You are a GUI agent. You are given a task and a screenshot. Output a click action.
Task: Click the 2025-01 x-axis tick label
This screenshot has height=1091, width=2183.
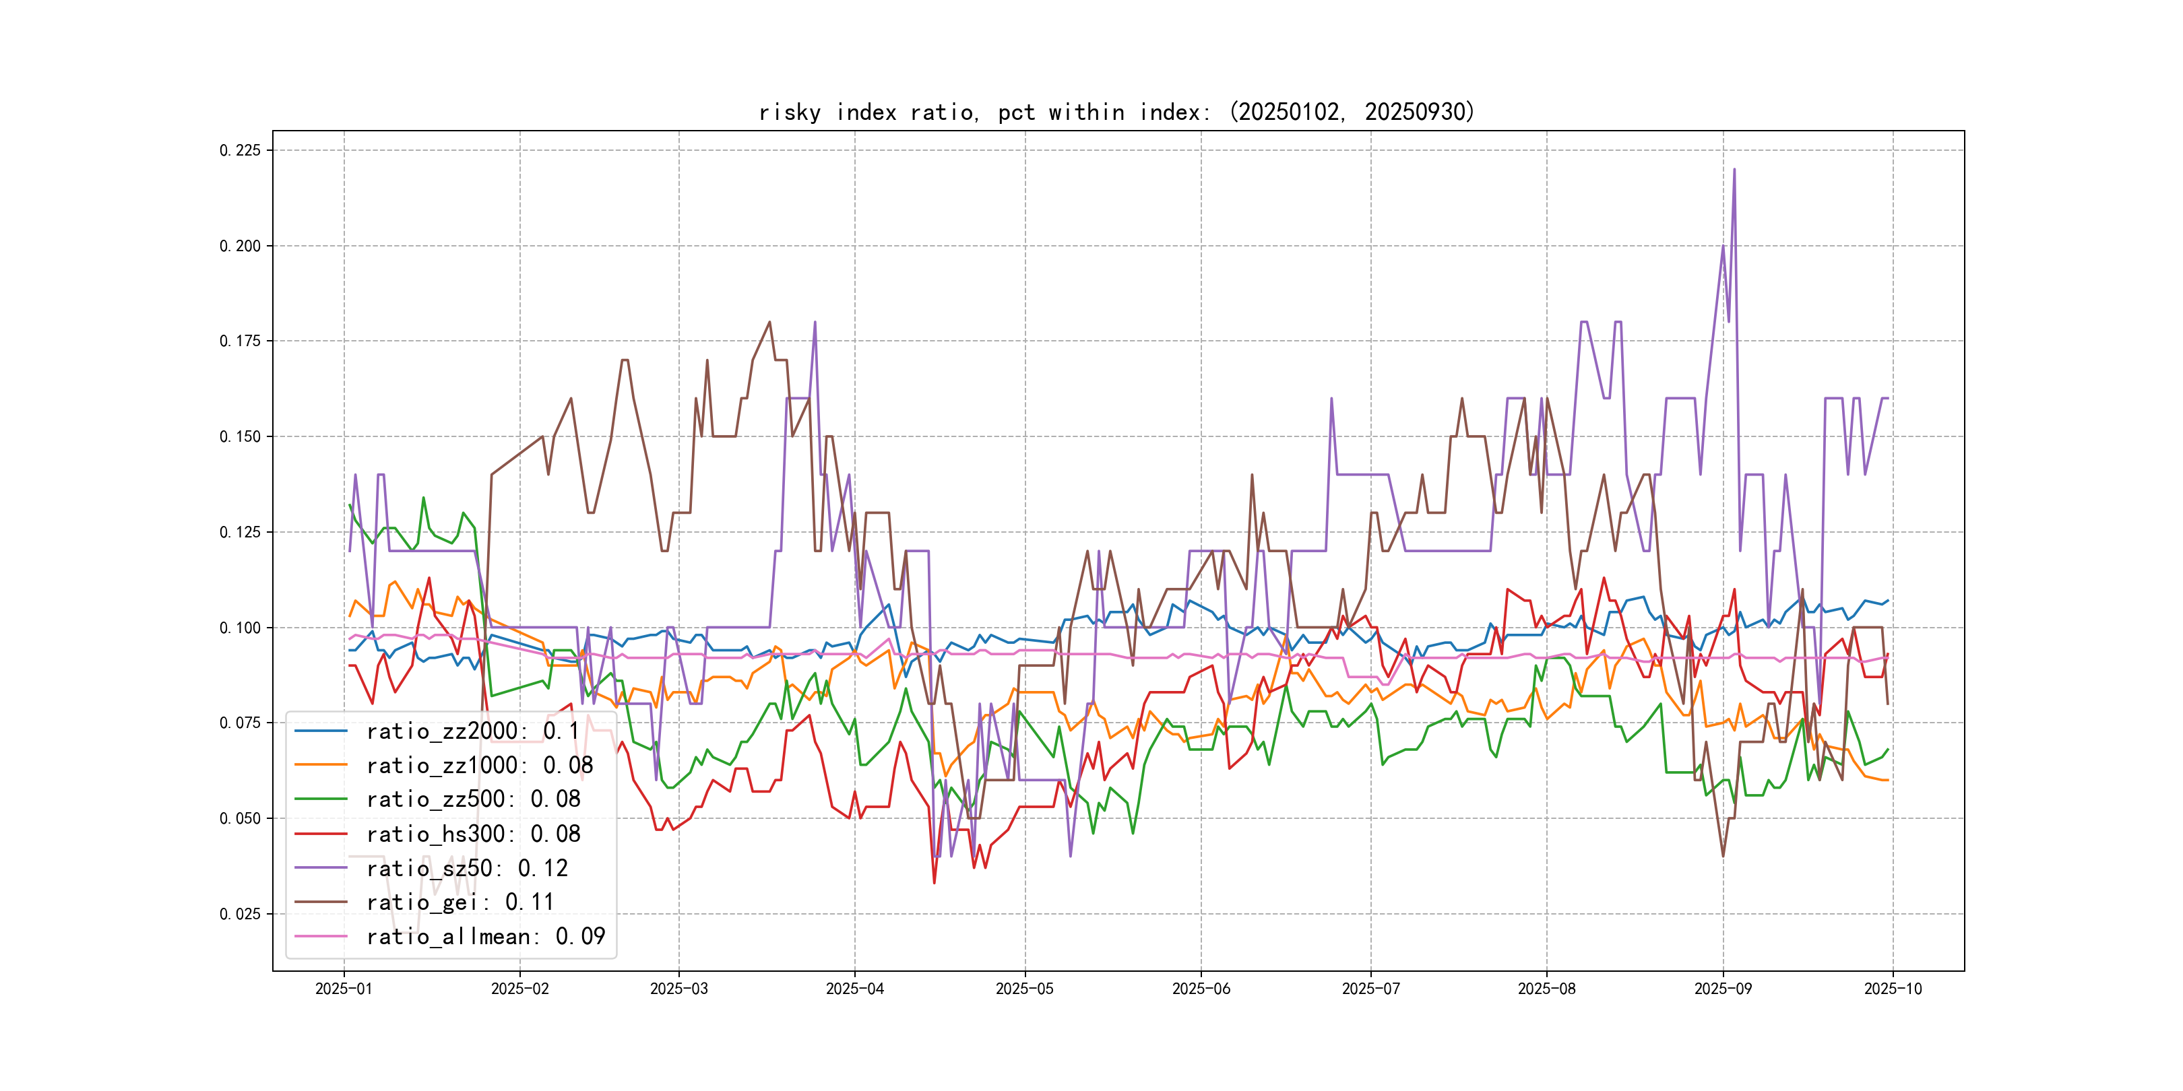343,989
